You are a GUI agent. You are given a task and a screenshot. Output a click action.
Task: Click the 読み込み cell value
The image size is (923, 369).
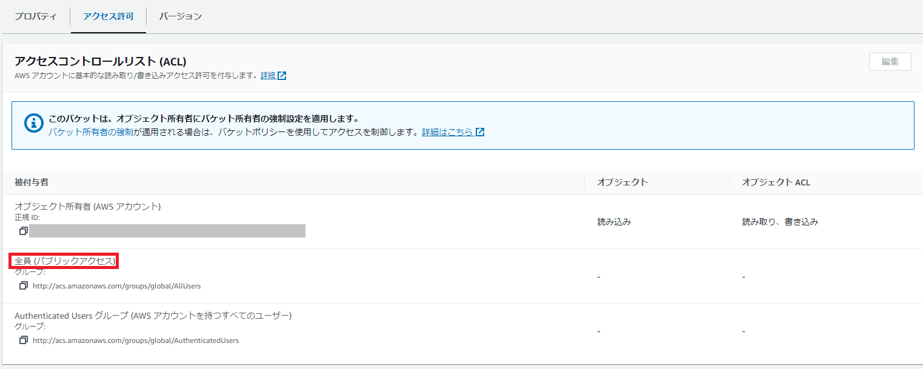(x=614, y=222)
